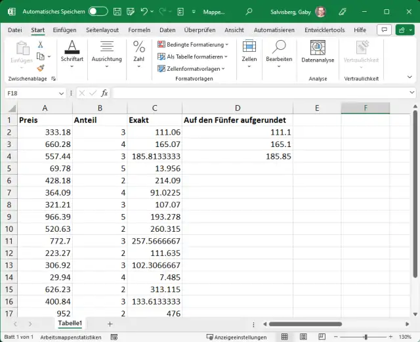Click the Cut scissors icon
Image resolution: width=420 pixels, height=342 pixels.
pyautogui.click(x=41, y=45)
